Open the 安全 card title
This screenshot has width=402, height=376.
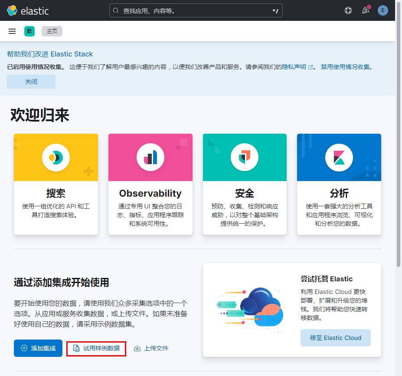tap(245, 193)
